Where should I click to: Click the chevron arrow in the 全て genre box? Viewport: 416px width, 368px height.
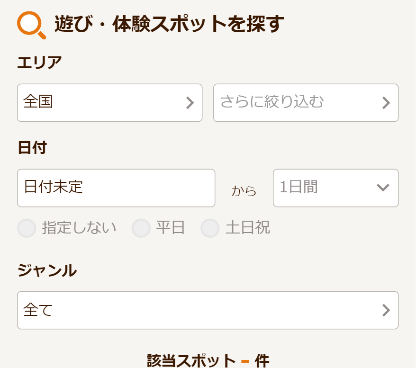tap(386, 310)
